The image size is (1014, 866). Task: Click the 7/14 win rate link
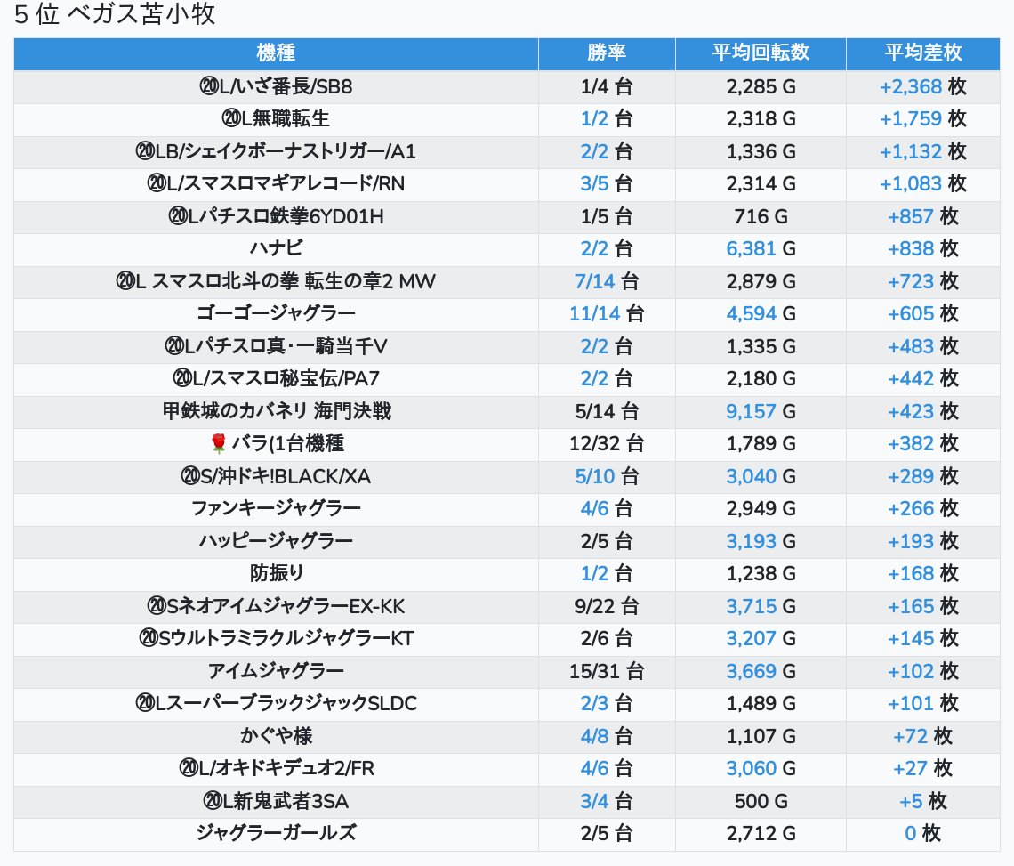(595, 282)
